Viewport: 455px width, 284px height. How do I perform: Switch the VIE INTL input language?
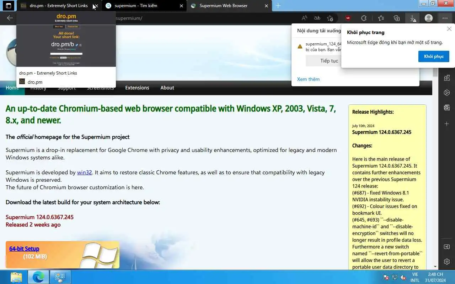tap(415, 277)
